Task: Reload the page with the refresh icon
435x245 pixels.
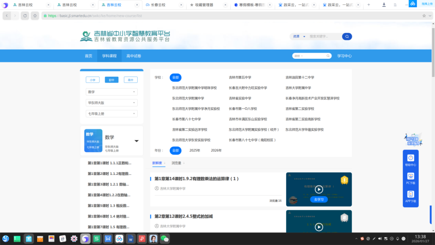Action: click(x=25, y=16)
